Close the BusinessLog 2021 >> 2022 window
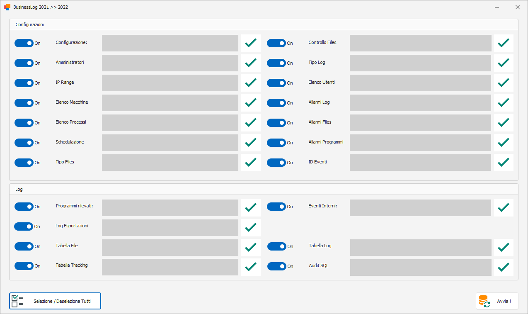This screenshot has width=528, height=314. tap(517, 7)
